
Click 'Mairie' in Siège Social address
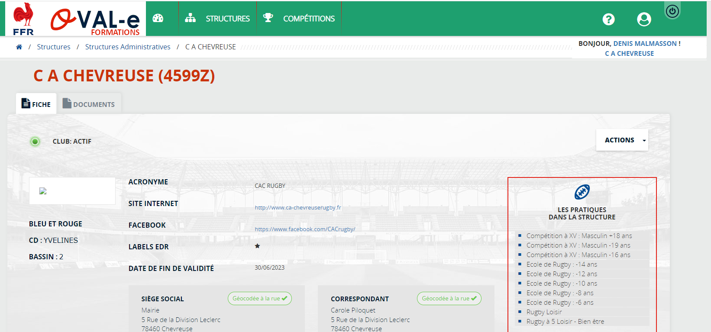point(150,310)
